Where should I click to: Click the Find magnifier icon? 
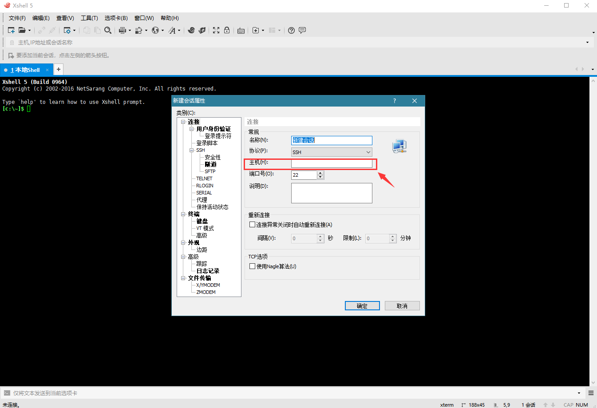pyautogui.click(x=108, y=30)
